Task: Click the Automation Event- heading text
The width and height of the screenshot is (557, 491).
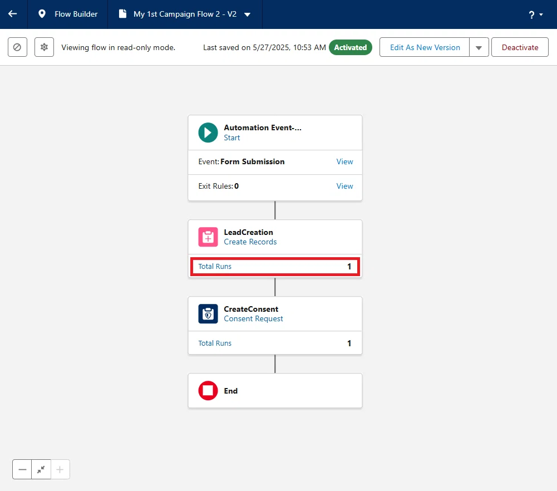Action: (263, 127)
